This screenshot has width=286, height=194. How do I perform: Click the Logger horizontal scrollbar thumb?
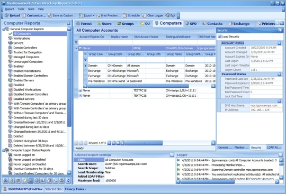point(208,181)
